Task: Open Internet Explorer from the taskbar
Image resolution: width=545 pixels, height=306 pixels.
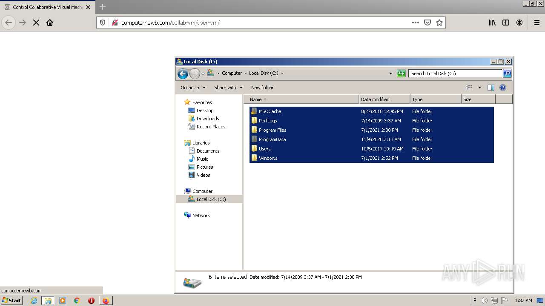Action: tap(34, 300)
